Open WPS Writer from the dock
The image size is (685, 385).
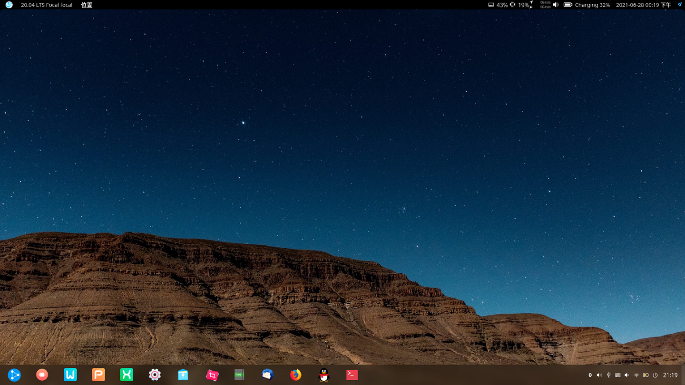pos(70,375)
